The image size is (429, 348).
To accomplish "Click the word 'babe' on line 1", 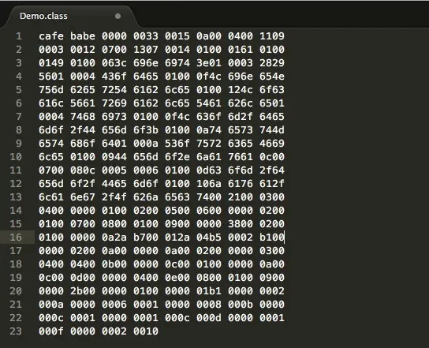I will [83, 36].
